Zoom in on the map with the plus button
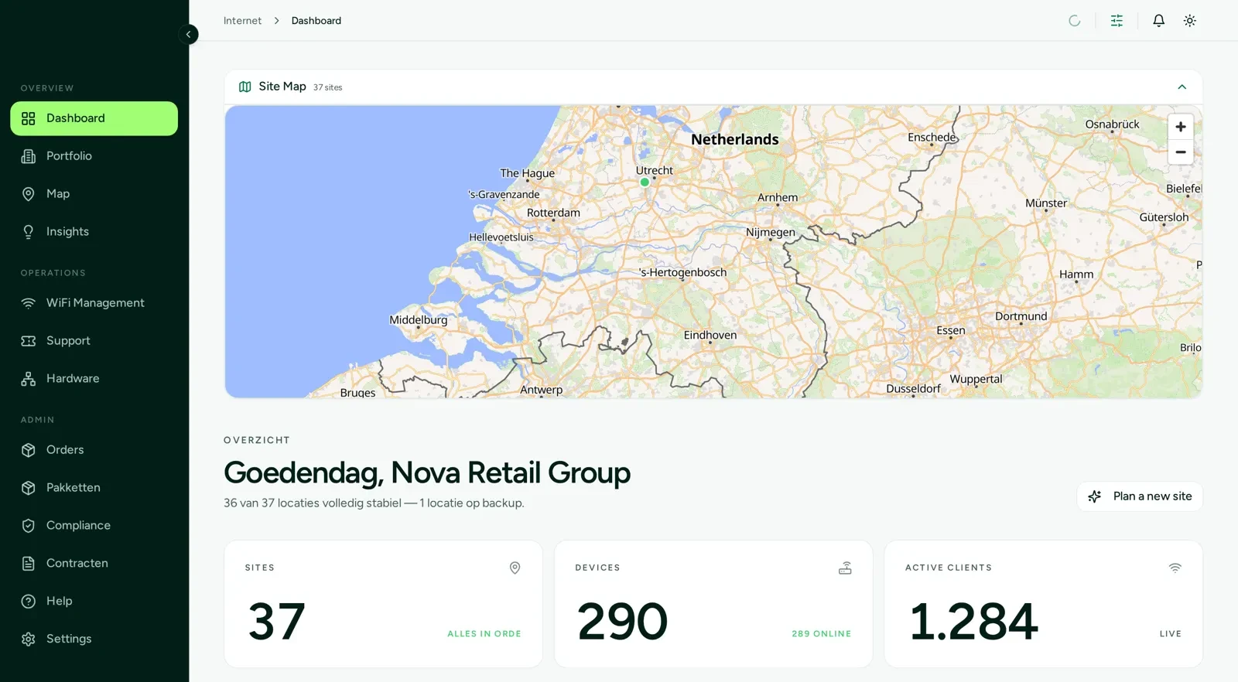The image size is (1238, 682). tap(1181, 127)
